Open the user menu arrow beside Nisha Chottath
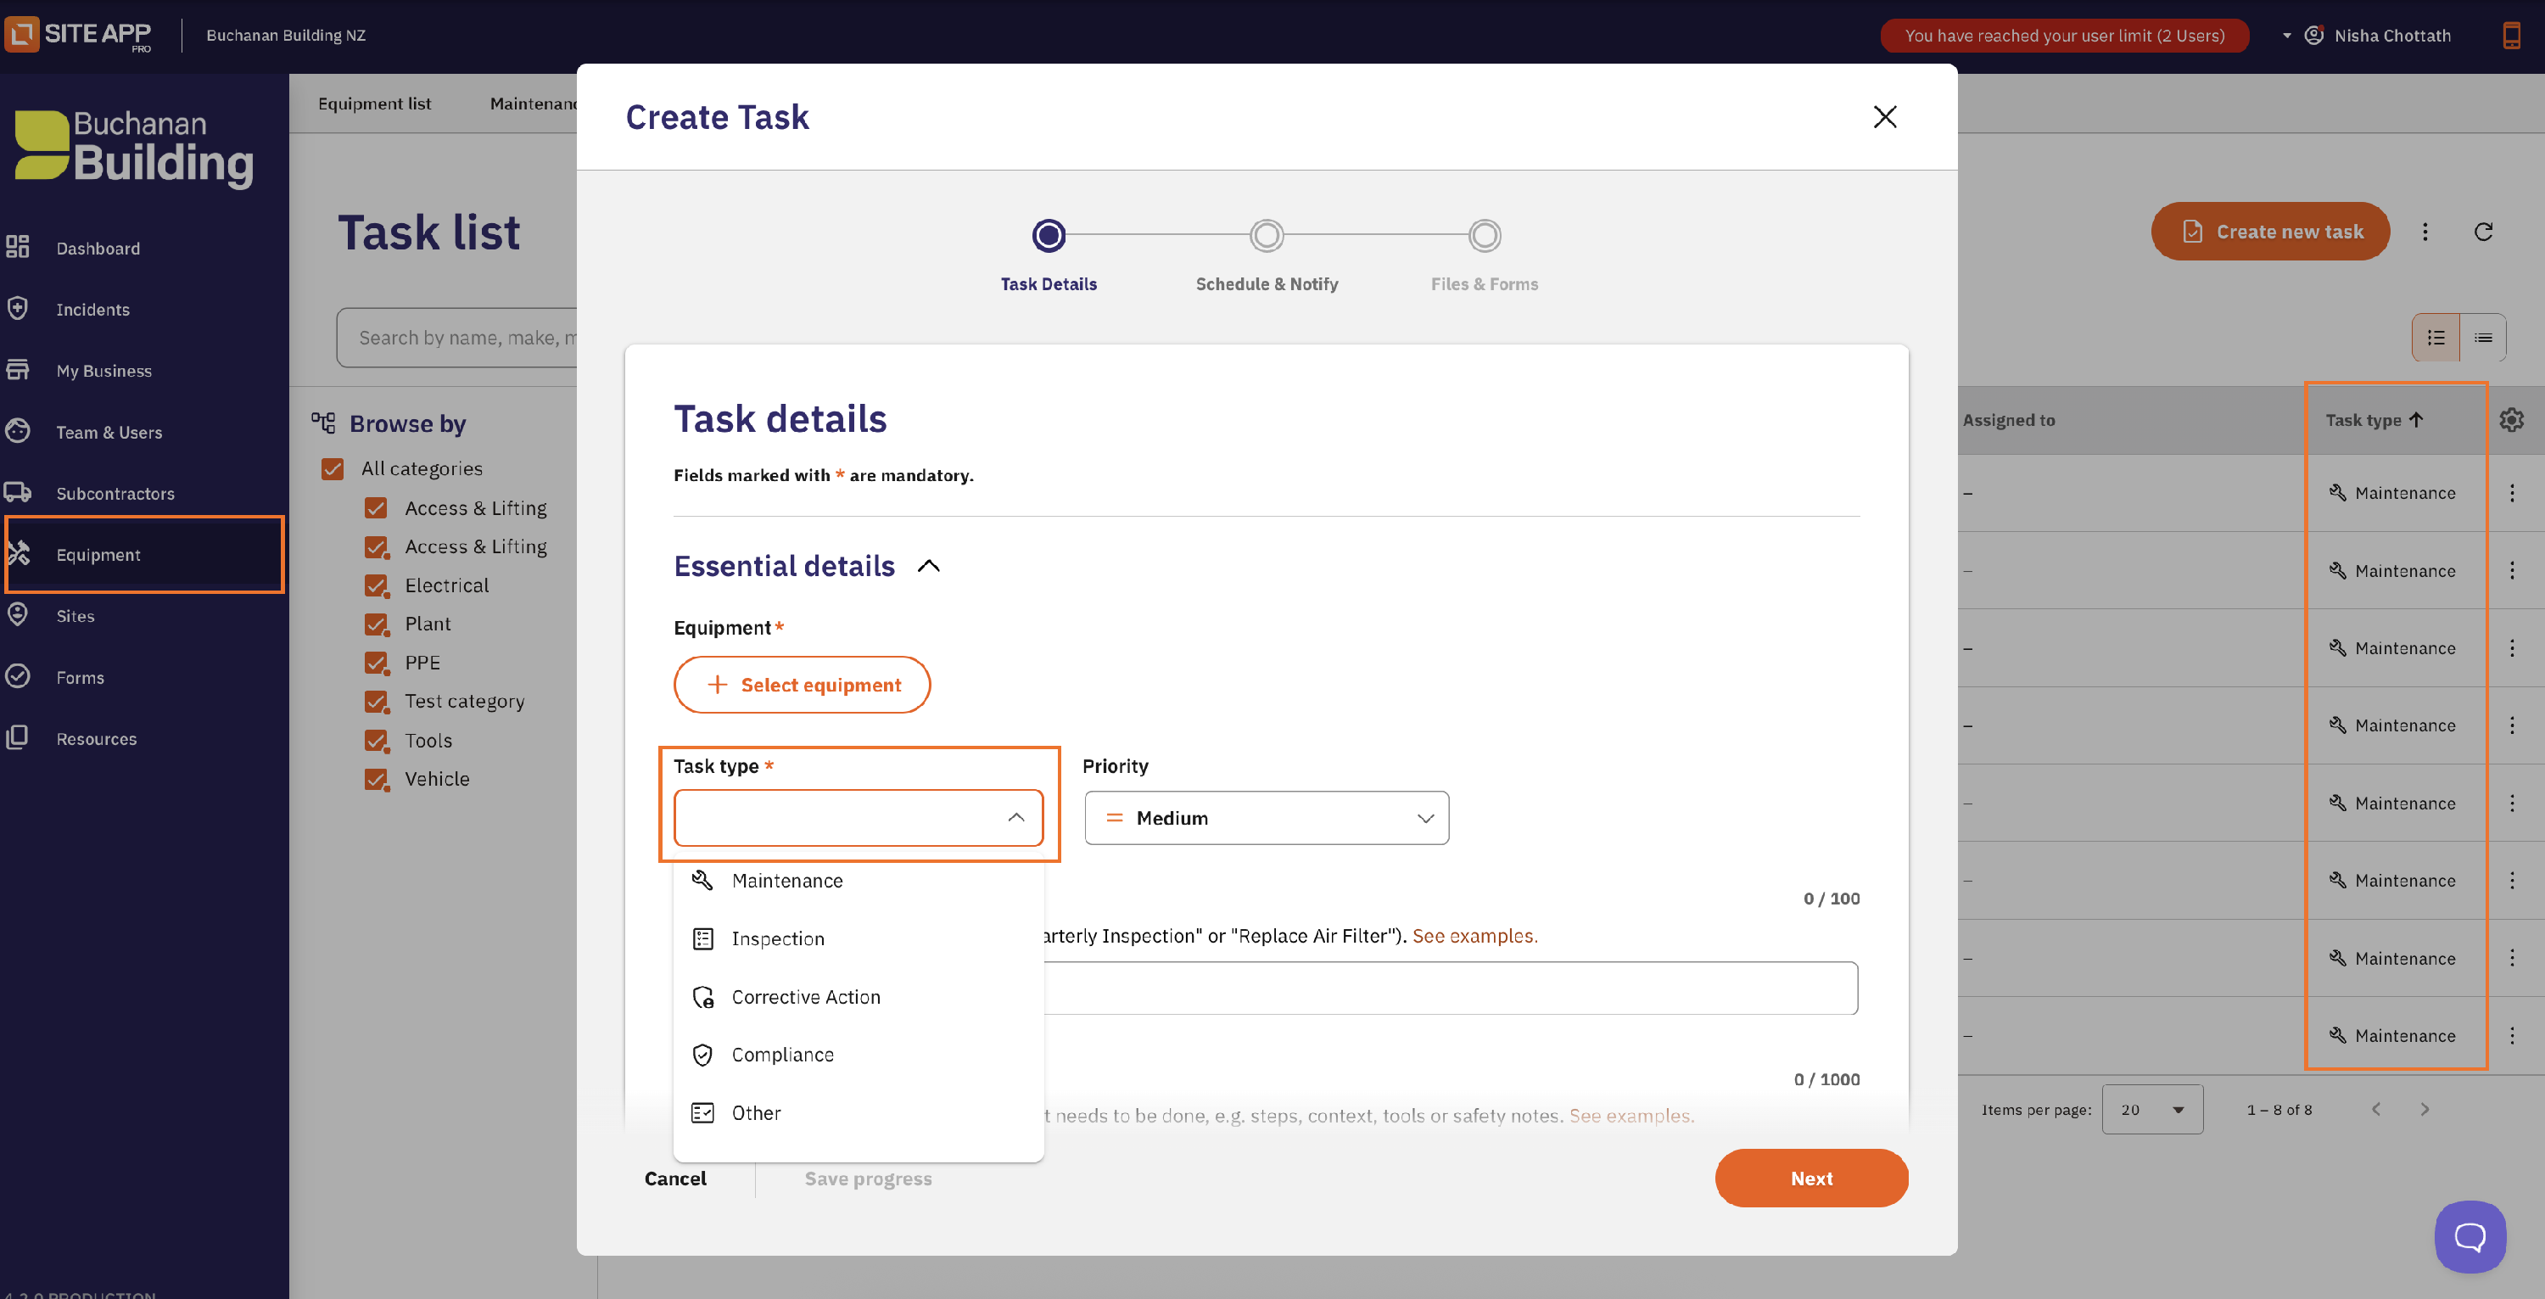This screenshot has width=2545, height=1299. [2286, 36]
